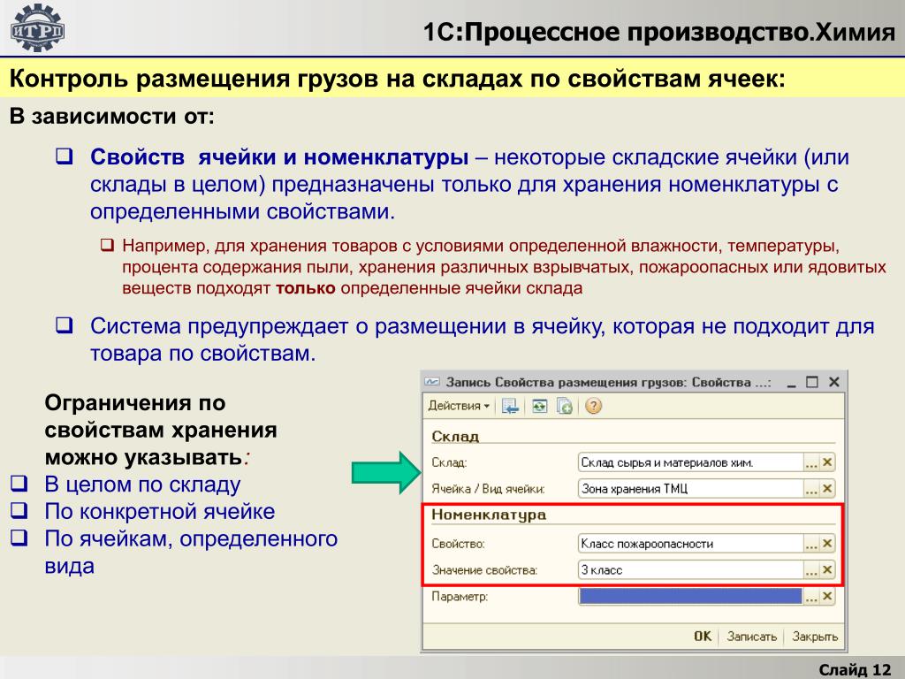The width and height of the screenshot is (905, 679).
Task: Click the text 'В целом по складу'
Action: tap(142, 484)
